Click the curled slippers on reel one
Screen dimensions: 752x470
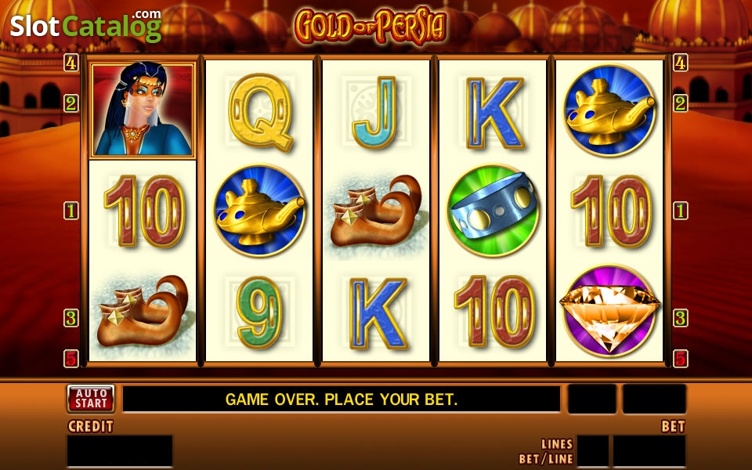[x=143, y=311]
